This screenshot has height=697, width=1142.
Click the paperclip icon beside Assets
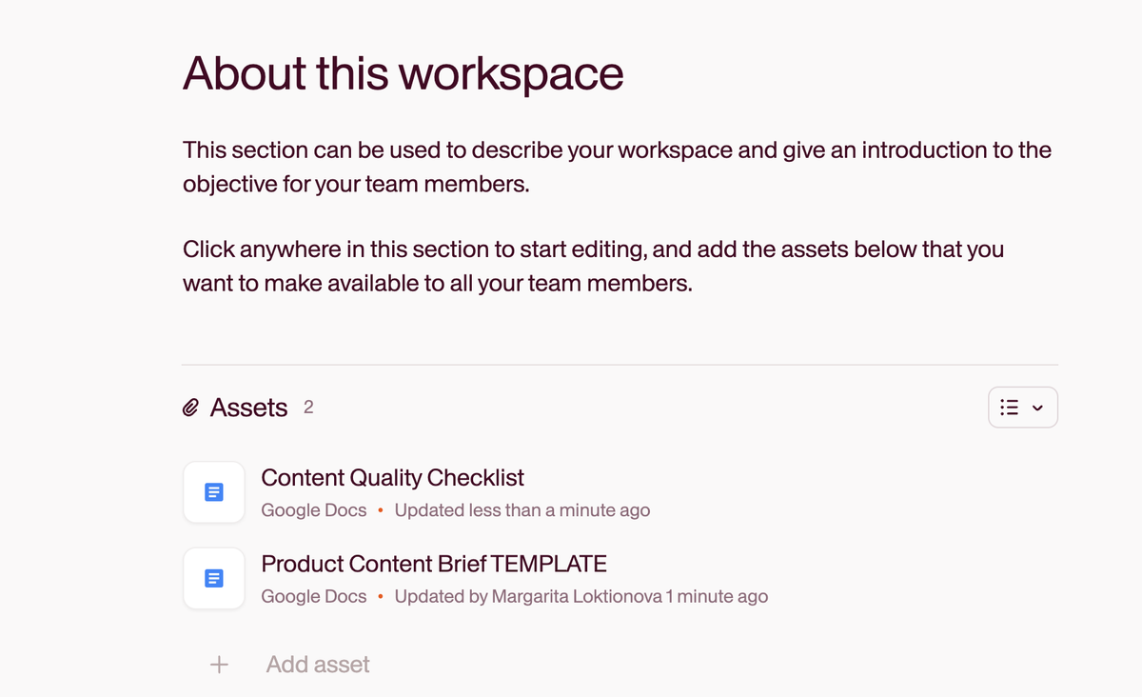191,408
